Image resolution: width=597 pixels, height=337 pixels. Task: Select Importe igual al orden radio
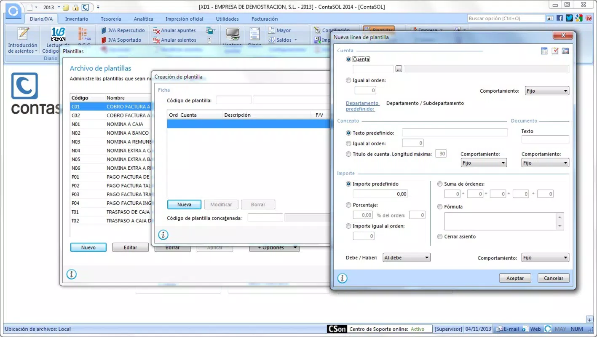click(x=348, y=226)
